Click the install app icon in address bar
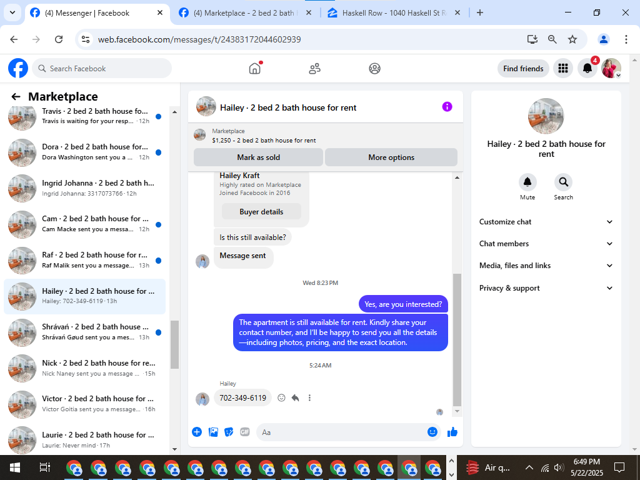 532,39
